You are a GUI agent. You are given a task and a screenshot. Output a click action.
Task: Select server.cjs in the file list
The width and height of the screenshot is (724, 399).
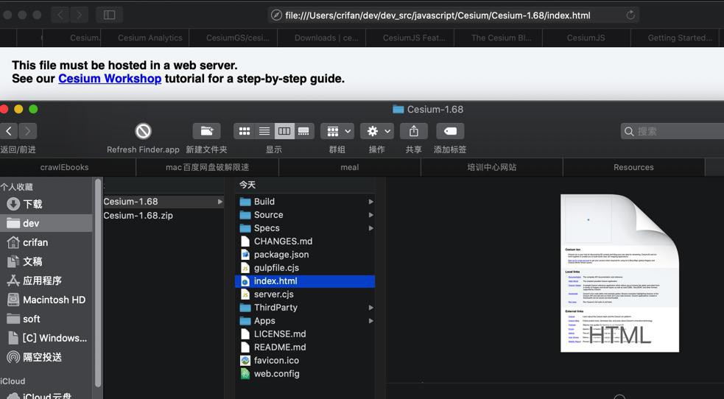pos(273,294)
